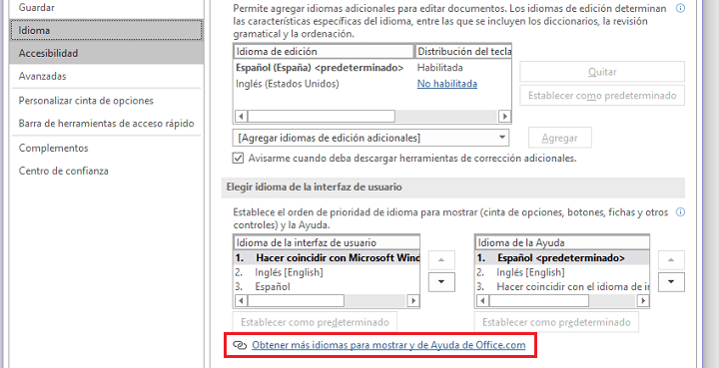The width and height of the screenshot is (719, 368).
Task: Click left scroll arrow of interface language list
Action: [242, 301]
